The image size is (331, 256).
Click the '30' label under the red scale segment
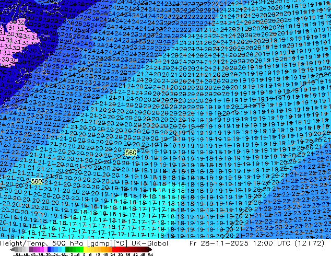pos(120,254)
